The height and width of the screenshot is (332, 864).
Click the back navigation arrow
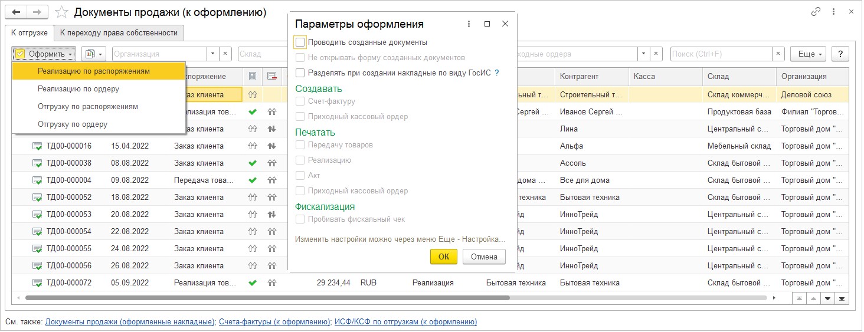15,12
